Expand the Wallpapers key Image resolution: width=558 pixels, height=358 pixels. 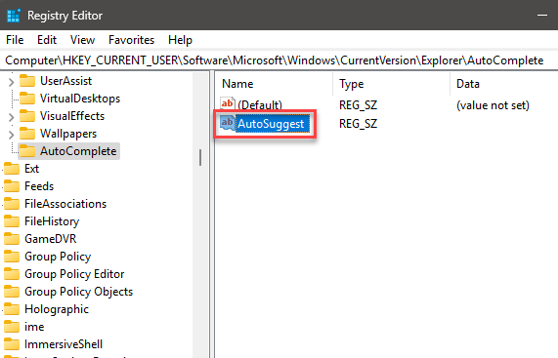[x=11, y=135]
